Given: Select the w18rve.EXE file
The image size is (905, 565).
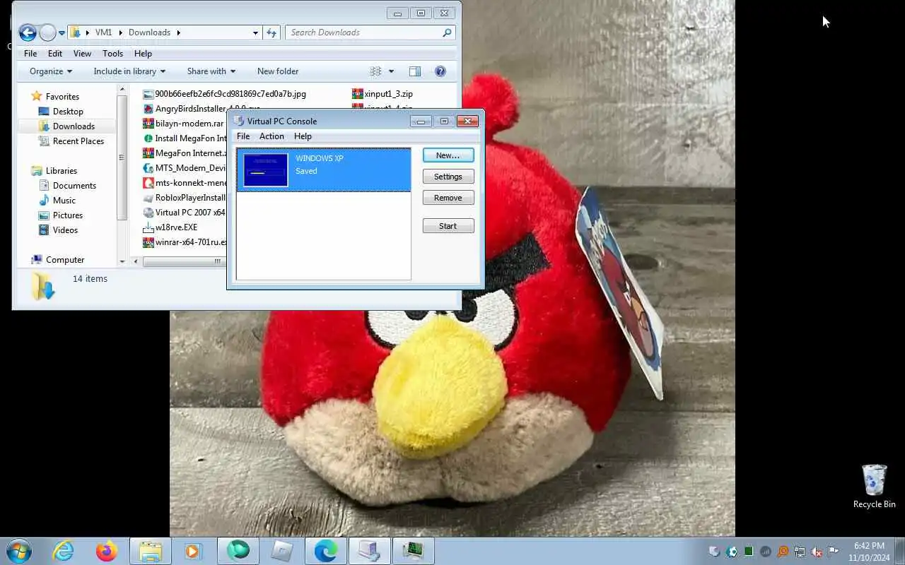Looking at the screenshot, I should coord(170,227).
